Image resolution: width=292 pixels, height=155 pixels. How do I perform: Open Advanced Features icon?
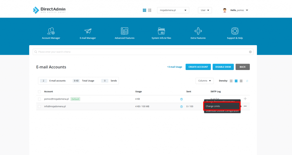pos(124,31)
